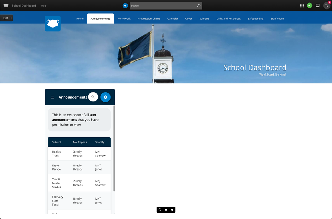
Task: Select the second carousel dot indicator
Action: [166, 210]
